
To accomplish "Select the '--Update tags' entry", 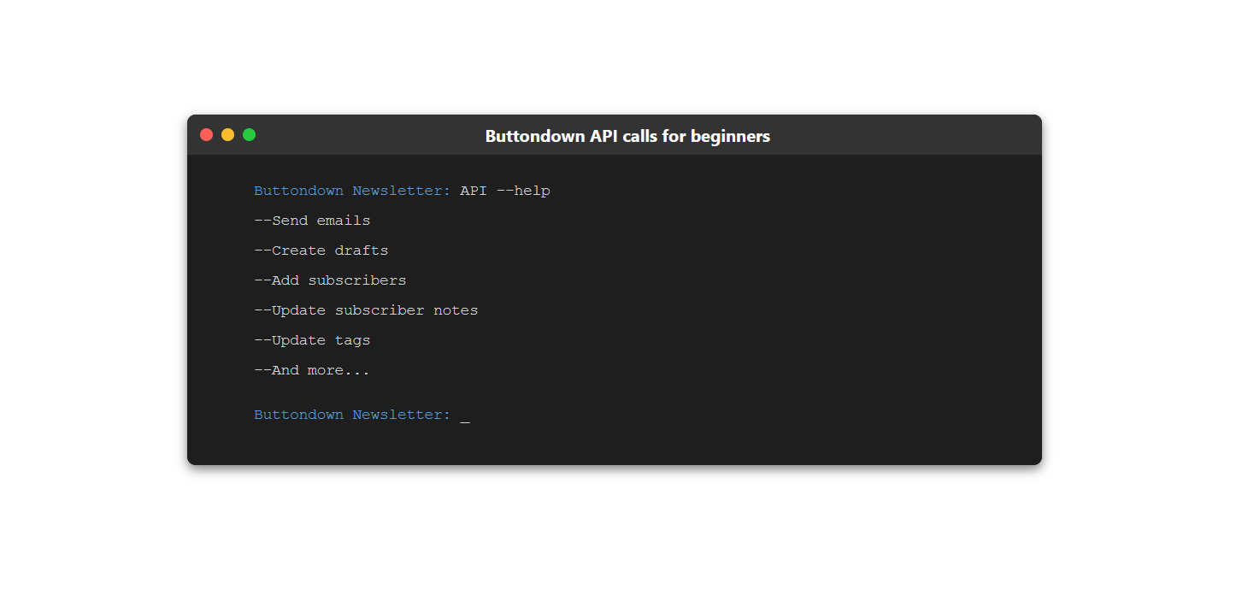I will click(x=312, y=341).
